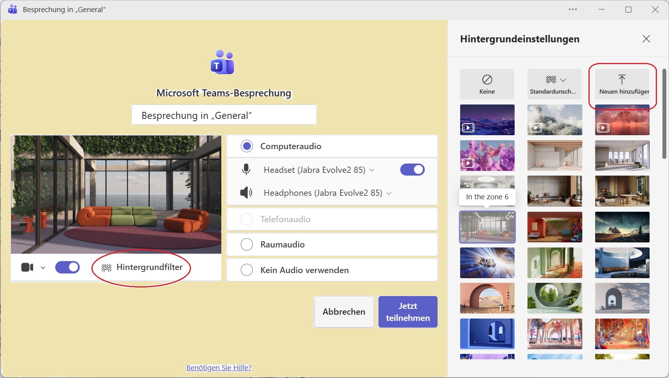Click the microphone icon beside Headset
The height and width of the screenshot is (378, 669).
coord(247,169)
